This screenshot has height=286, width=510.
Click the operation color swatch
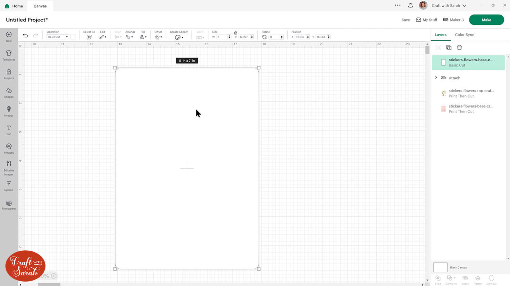click(x=73, y=37)
